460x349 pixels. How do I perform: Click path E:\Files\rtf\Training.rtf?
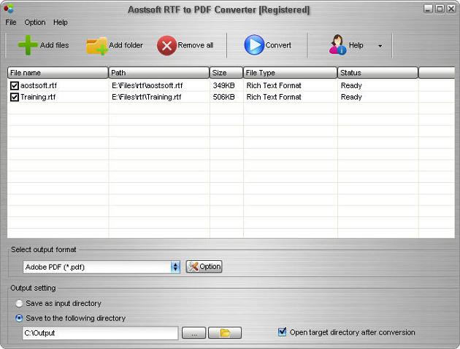(x=147, y=97)
